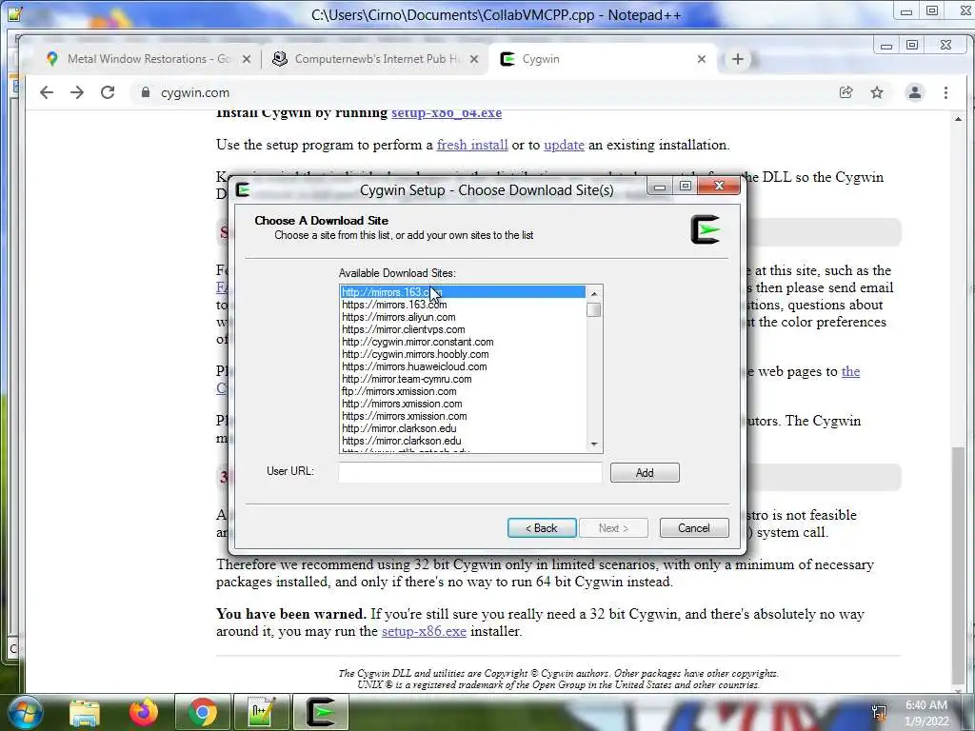Click the system tray network icon

(x=879, y=712)
